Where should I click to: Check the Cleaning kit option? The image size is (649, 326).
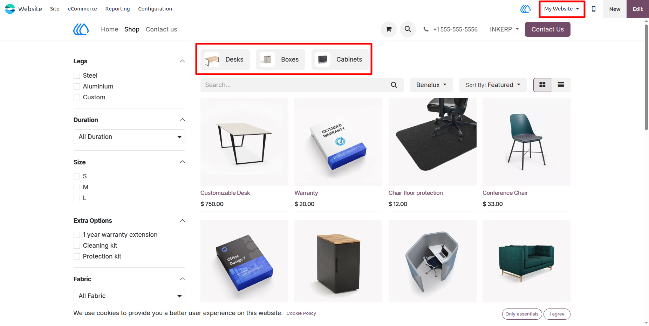tap(77, 246)
